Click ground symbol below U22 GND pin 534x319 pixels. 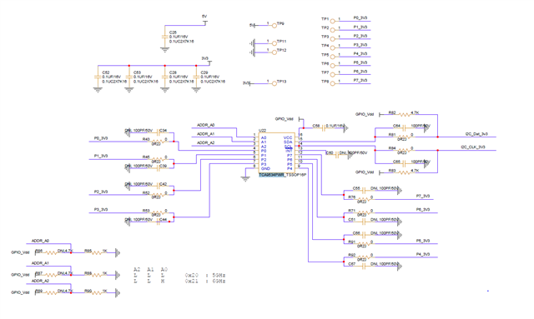click(245, 178)
